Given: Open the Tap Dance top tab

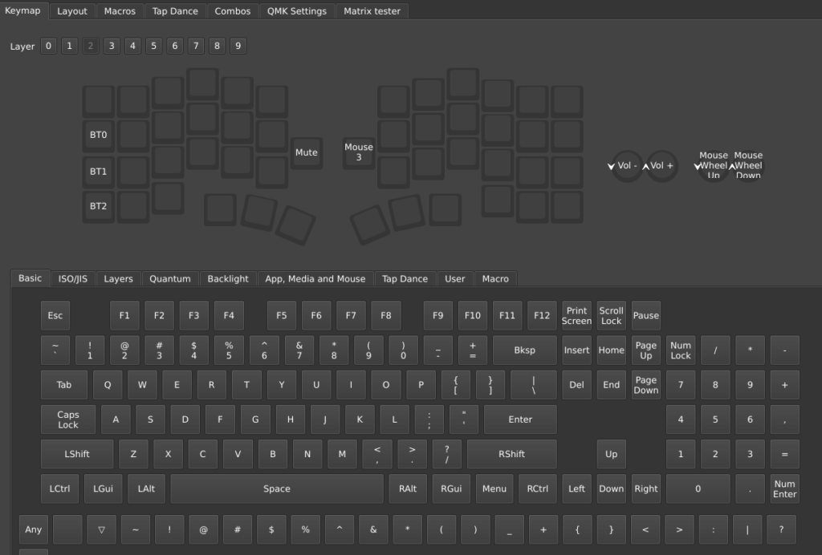Looking at the screenshot, I should click(x=175, y=11).
